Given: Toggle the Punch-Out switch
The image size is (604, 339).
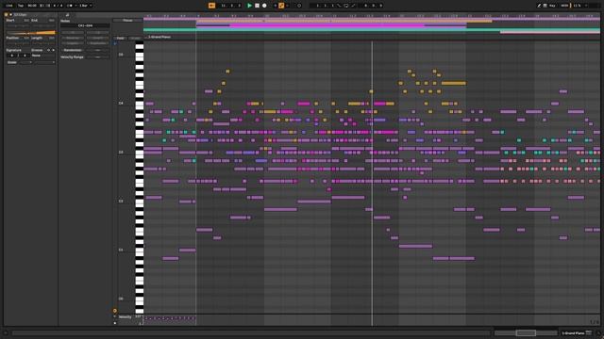Looking at the screenshot, I should pyautogui.click(x=353, y=6).
